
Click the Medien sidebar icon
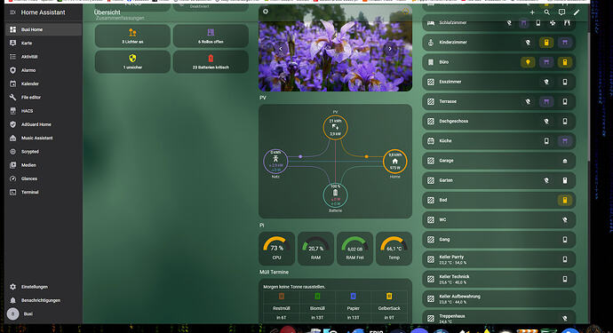pyautogui.click(x=13, y=165)
